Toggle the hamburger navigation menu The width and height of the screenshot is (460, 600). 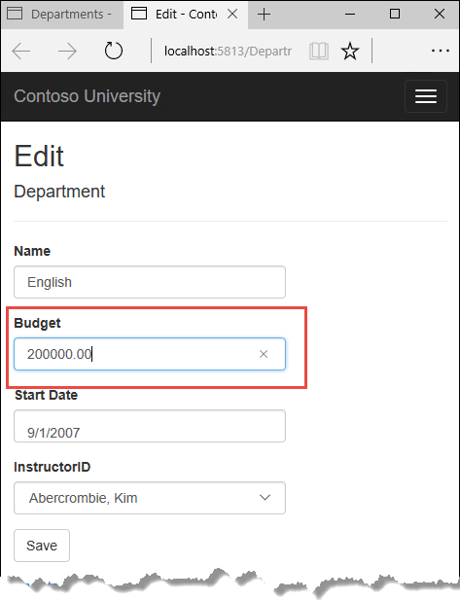pyautogui.click(x=426, y=96)
